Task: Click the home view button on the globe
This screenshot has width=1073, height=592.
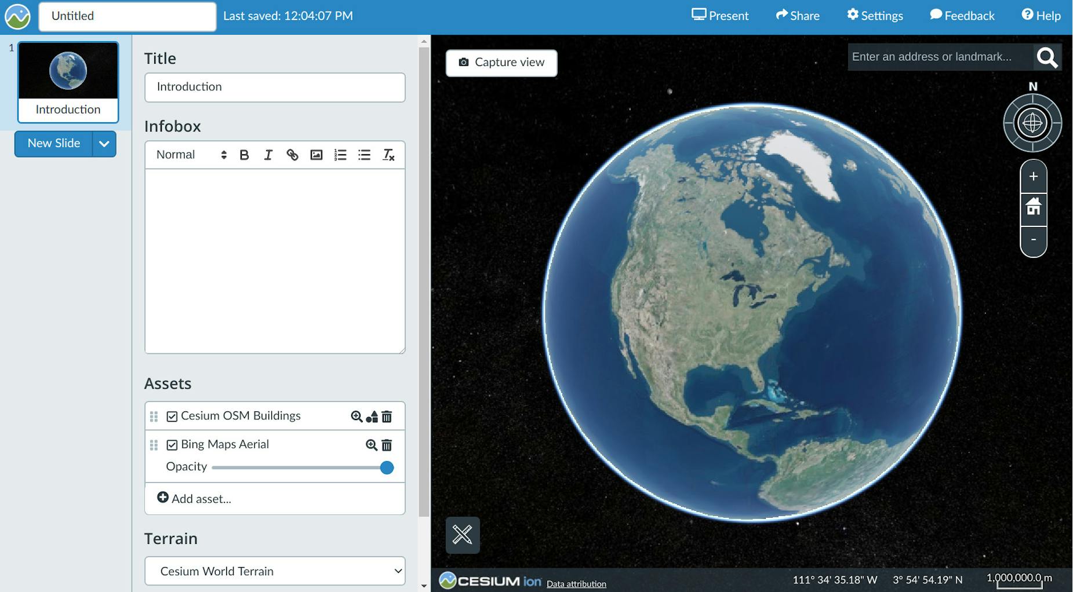Action: 1033,207
